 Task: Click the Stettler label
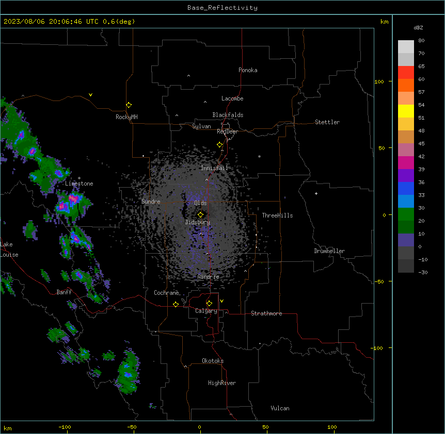coord(327,122)
